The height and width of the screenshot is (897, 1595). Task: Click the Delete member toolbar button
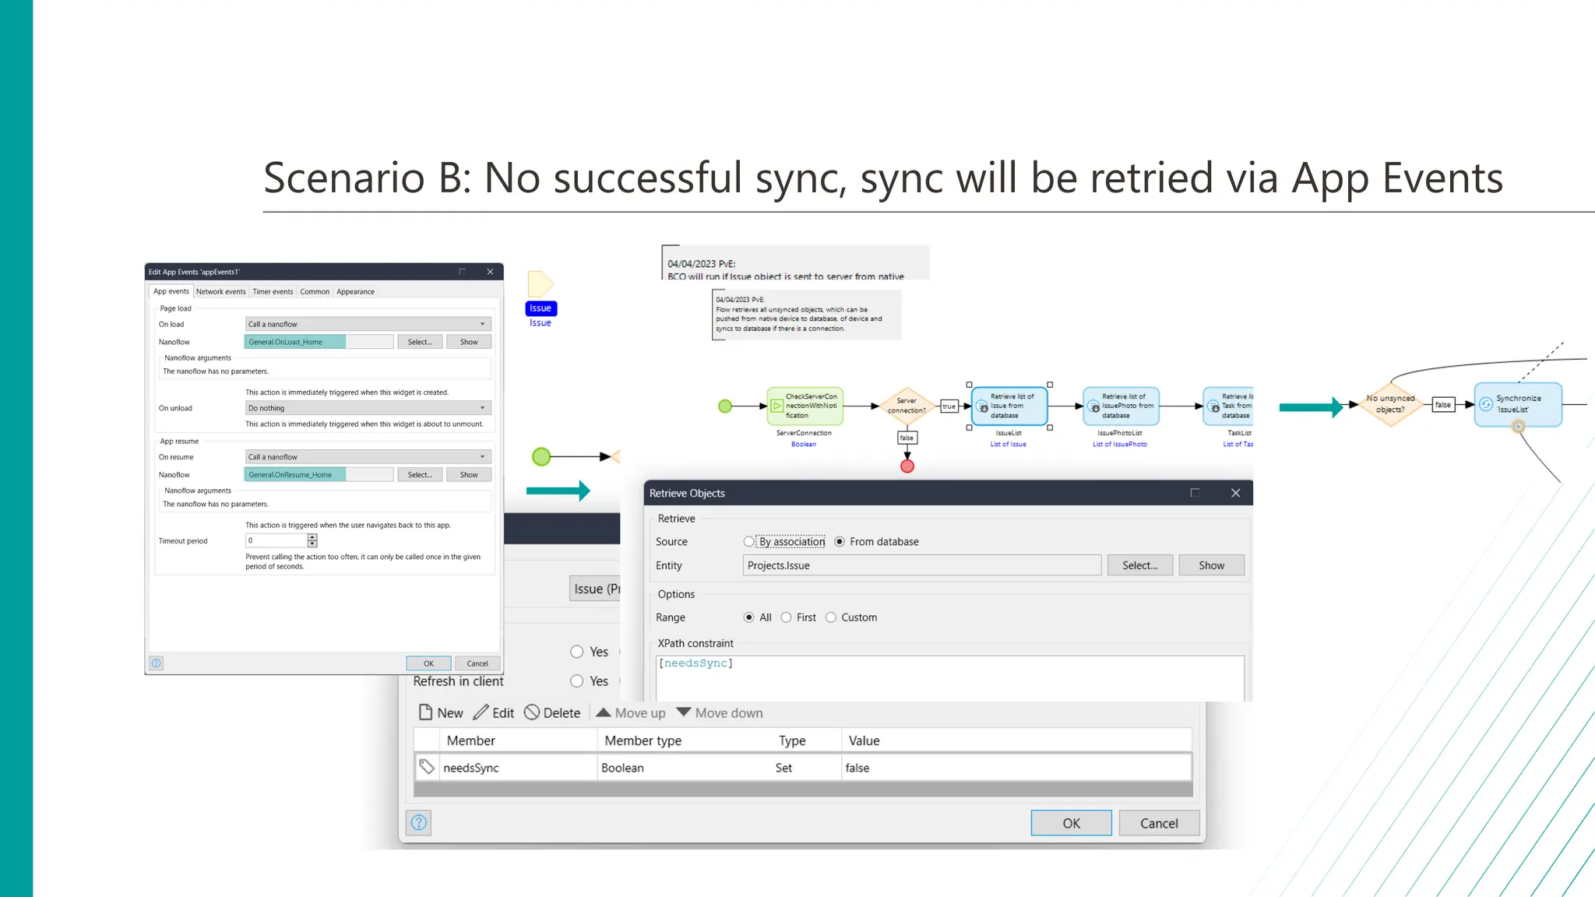552,713
